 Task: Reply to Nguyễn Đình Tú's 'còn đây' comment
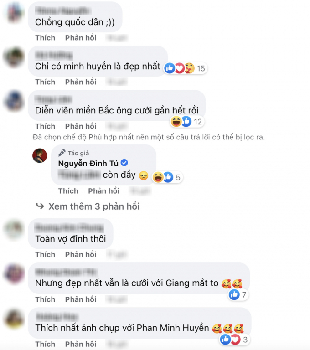[103, 191]
